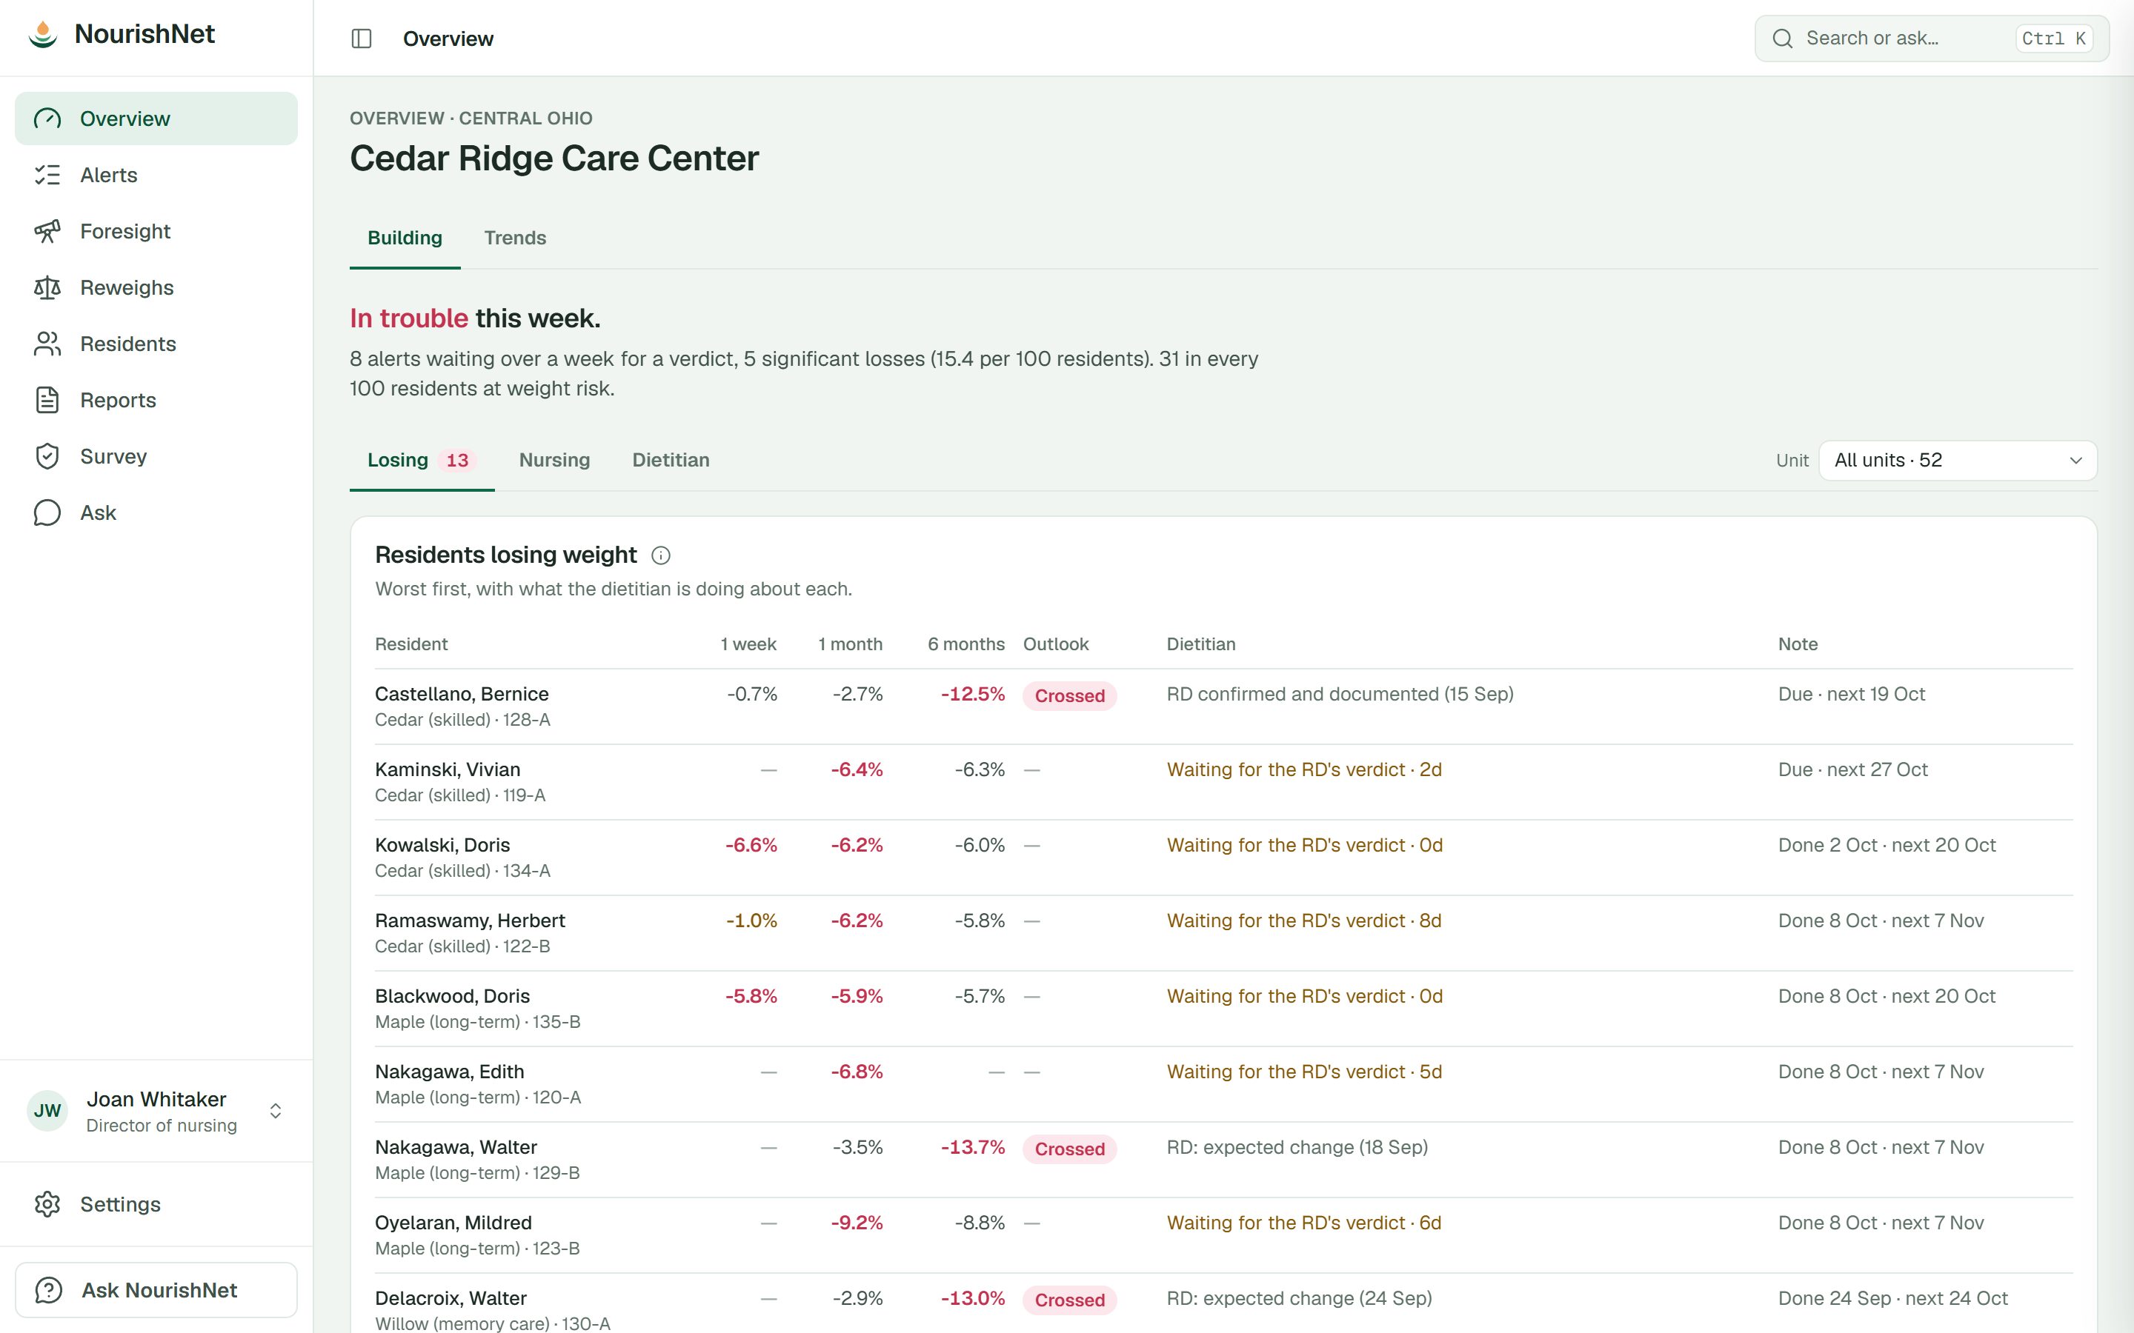Click the Overview gauge icon
This screenshot has width=2134, height=1333.
47,118
